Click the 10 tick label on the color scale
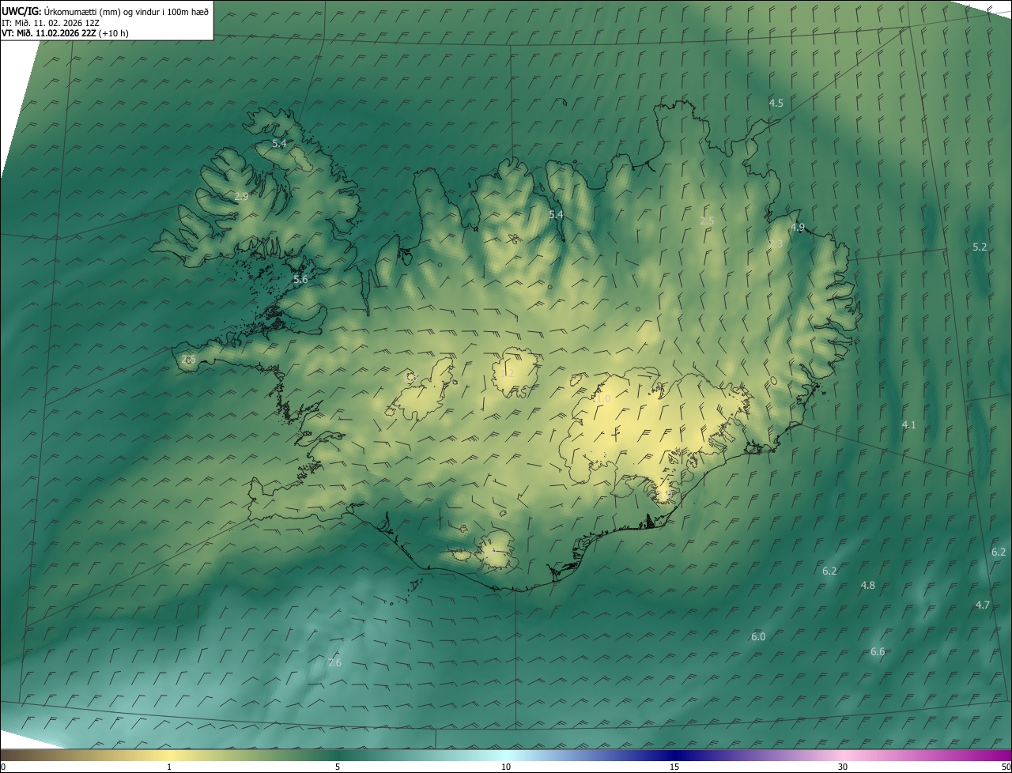 tap(506, 767)
